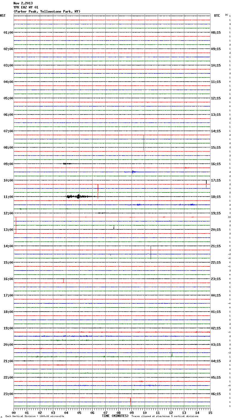
Task: Click the red spike on the last 23:00-hour red trace
Action: [130, 401]
